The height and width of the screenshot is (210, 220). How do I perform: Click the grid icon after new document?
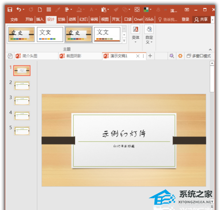click(x=49, y=10)
